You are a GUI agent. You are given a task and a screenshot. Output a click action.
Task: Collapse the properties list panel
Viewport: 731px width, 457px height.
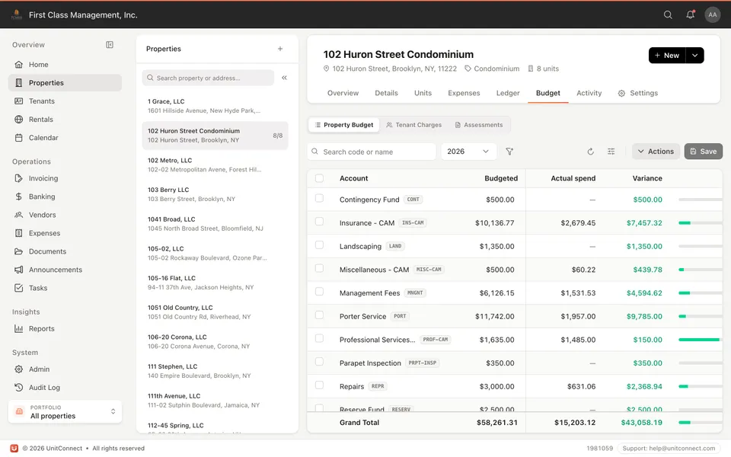click(x=284, y=78)
